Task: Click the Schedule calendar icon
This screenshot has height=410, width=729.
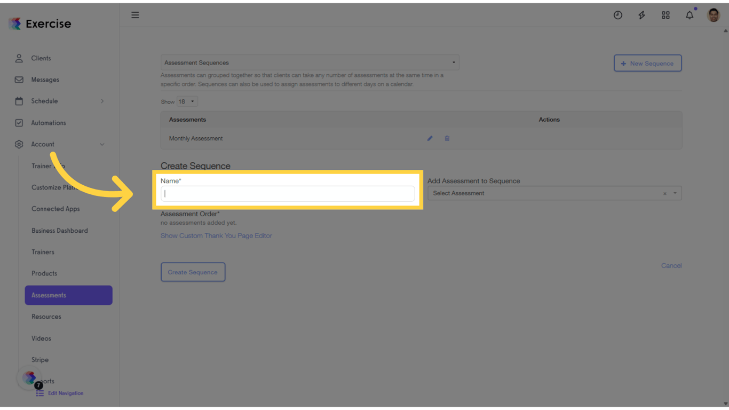Action: 18,101
